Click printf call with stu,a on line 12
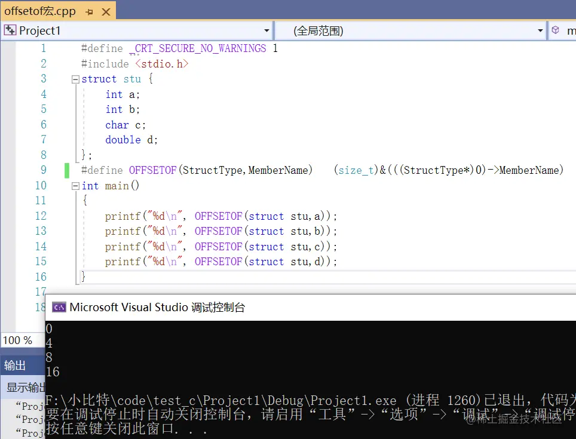Screen dimensions: 576x439 pos(220,216)
